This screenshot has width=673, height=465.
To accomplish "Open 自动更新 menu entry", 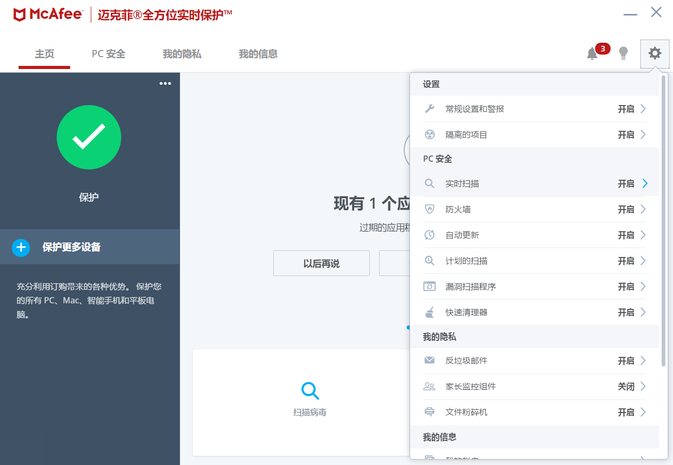I will click(535, 235).
